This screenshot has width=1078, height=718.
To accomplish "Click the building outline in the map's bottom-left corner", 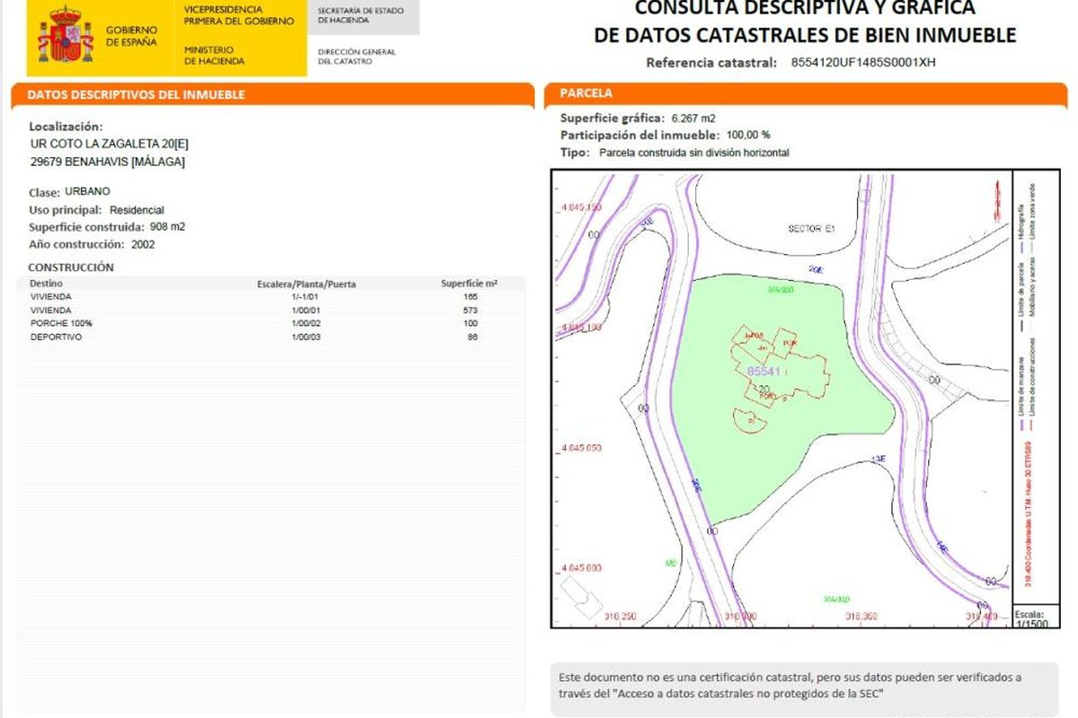I will pyautogui.click(x=580, y=595).
